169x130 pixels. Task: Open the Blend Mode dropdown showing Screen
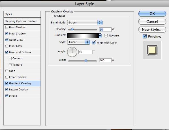85,23
